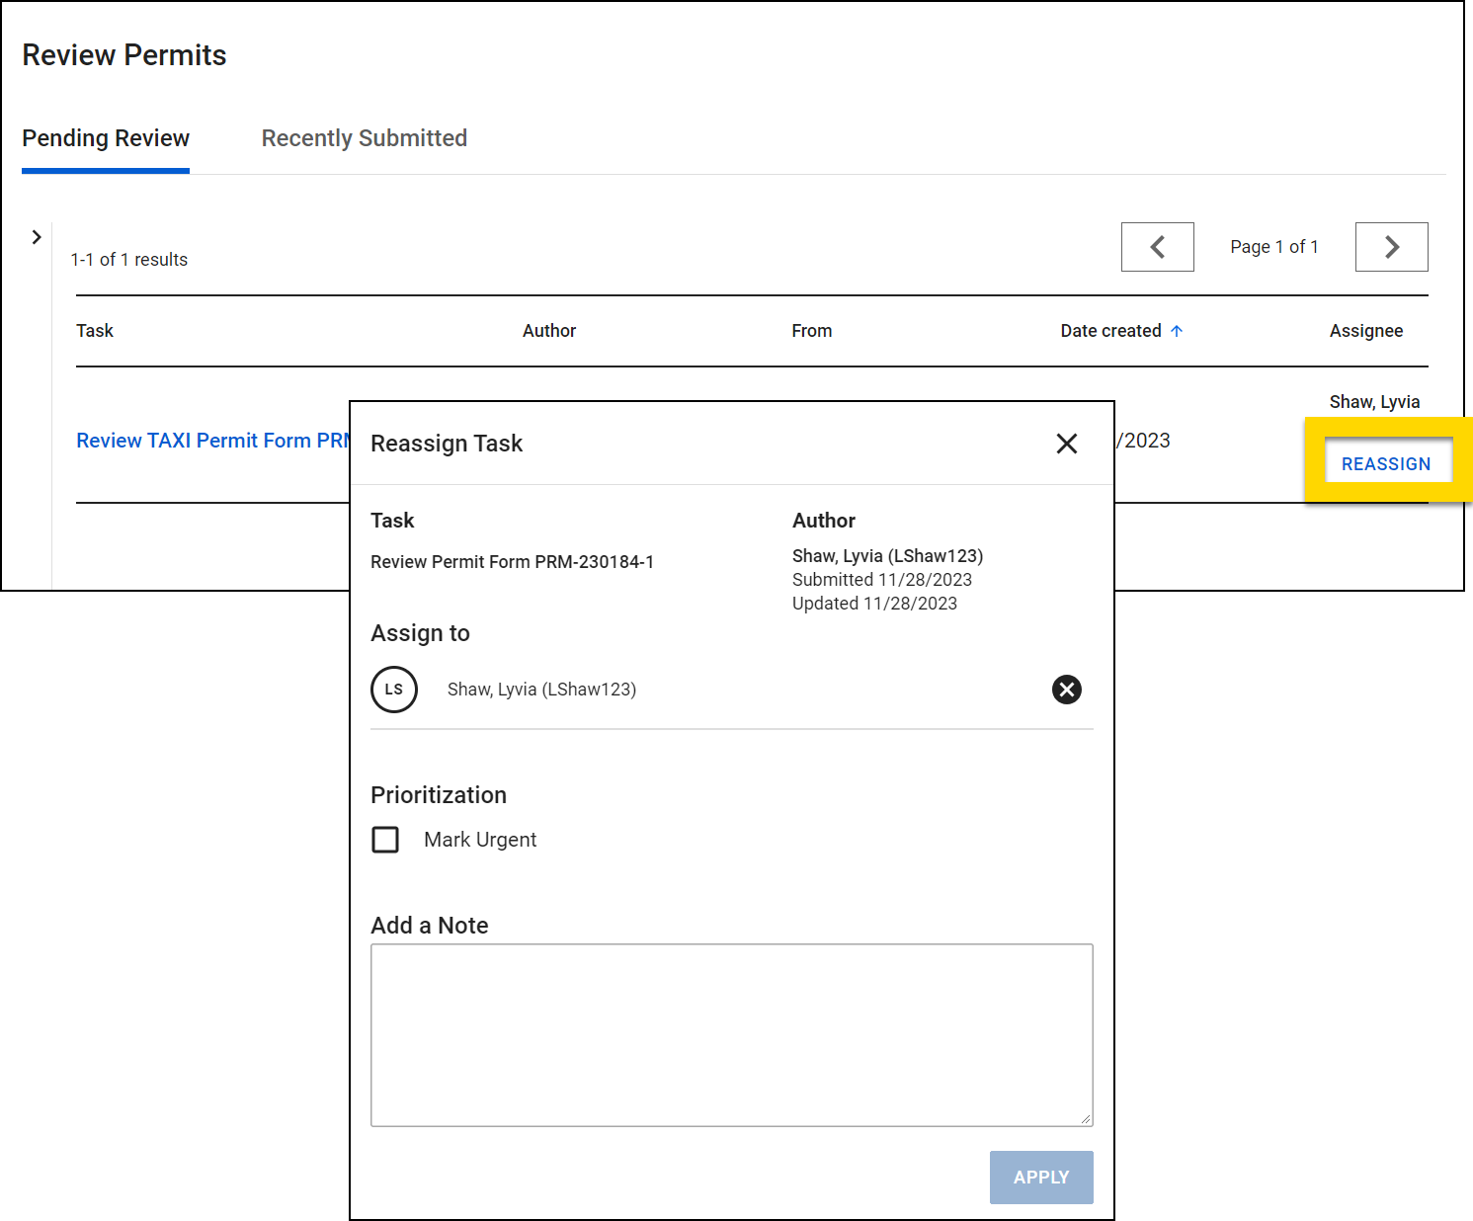The width and height of the screenshot is (1473, 1221).
Task: Sort by the Assignee column header
Action: point(1365,331)
